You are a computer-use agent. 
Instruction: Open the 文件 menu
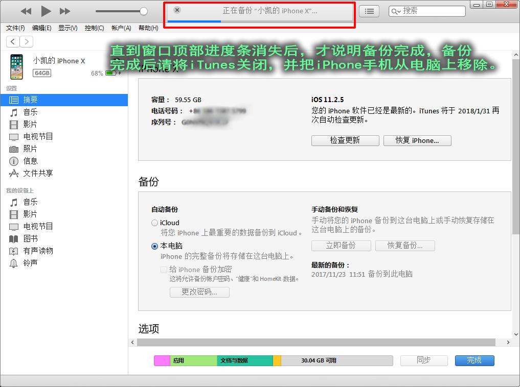14,28
